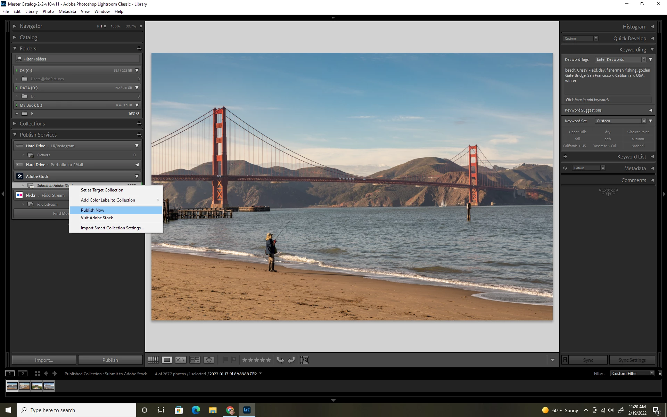Open the Keyword Set Custom dropdown
The height and width of the screenshot is (417, 667).
[x=621, y=121]
